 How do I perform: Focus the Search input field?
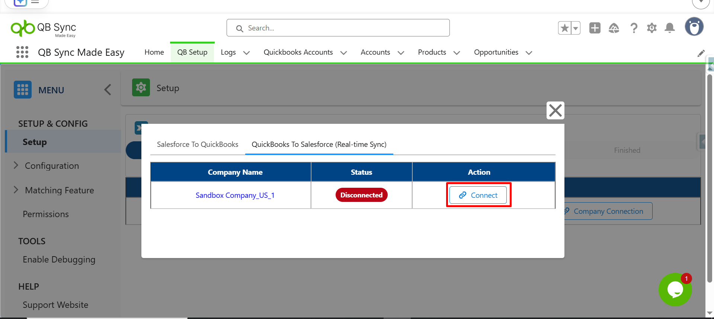338,28
